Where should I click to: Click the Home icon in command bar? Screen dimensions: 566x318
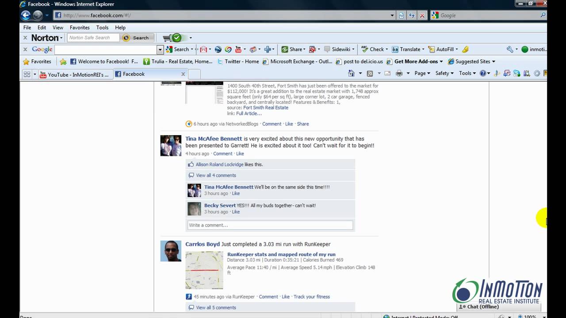pos(352,73)
